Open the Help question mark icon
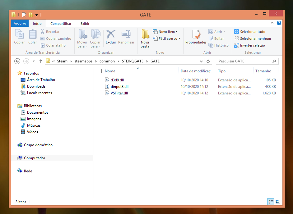The width and height of the screenshot is (293, 214). tap(279, 23)
